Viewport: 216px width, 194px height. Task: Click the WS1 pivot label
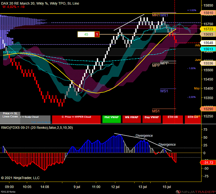(164, 91)
